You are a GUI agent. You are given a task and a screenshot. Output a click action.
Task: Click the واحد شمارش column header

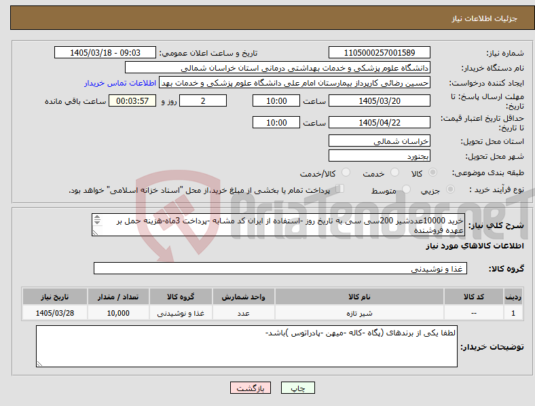[x=244, y=297]
